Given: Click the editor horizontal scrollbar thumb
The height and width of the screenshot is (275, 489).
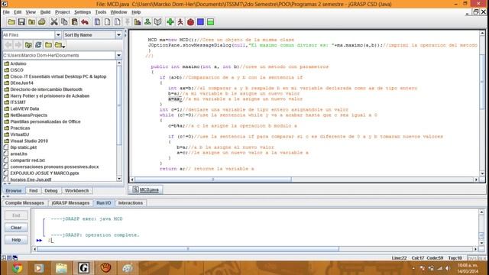Looking at the screenshot, I should pyautogui.click(x=213, y=180).
